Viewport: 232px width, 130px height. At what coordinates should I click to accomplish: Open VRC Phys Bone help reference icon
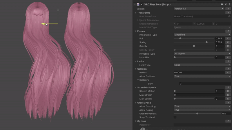coord(222,5)
